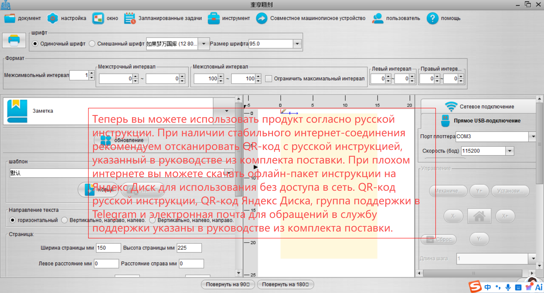Click the Сброс button
The width and height of the screenshot is (544, 293).
(439, 239)
